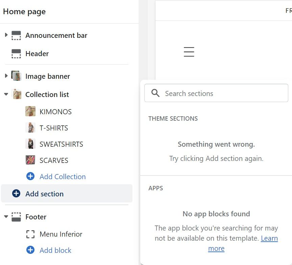Click the Announcement bar section icon

[x=16, y=35]
